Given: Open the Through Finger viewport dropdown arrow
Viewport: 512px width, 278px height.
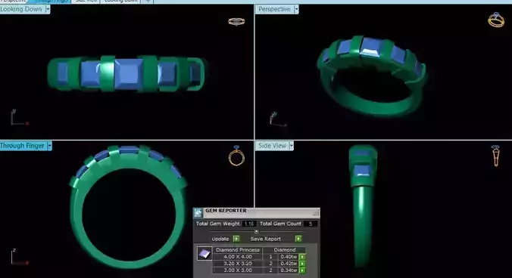Looking at the screenshot, I should coord(50,146).
